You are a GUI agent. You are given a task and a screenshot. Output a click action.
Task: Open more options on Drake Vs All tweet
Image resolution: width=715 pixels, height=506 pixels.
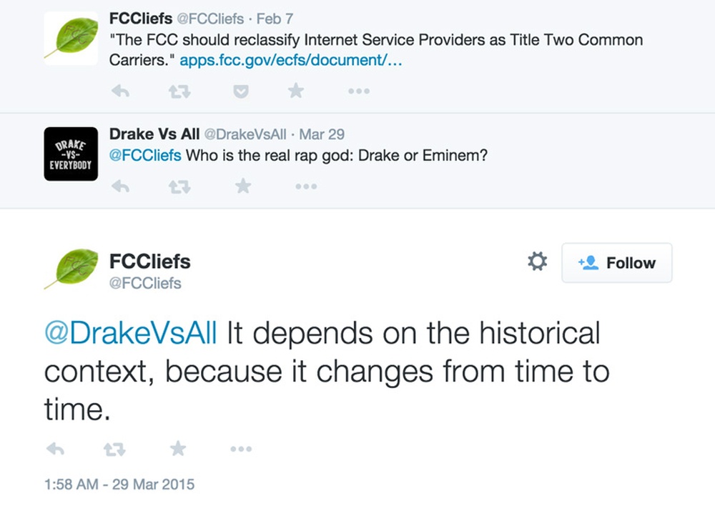coord(306,186)
